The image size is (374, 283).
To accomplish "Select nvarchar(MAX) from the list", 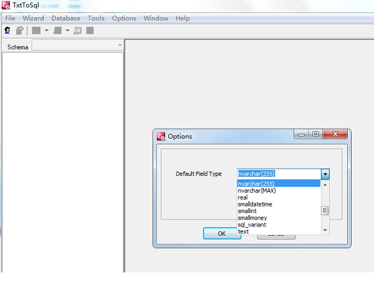I will (x=279, y=191).
